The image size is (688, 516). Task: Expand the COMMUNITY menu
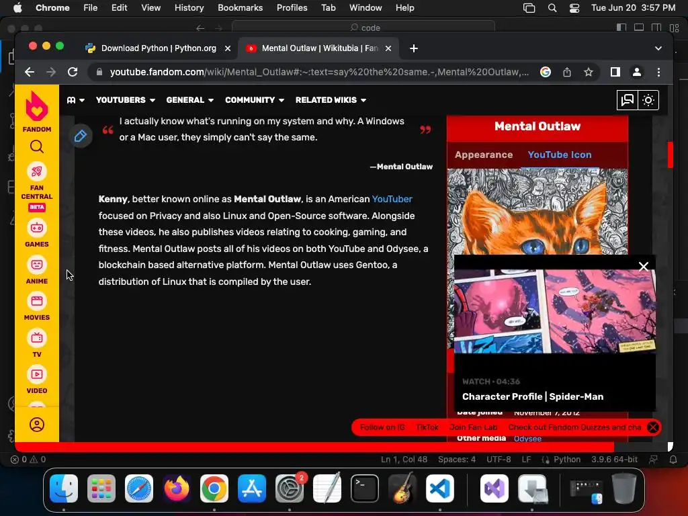coord(255,100)
